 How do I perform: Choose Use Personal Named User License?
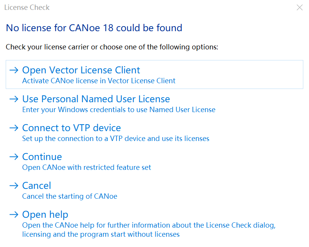pos(96,99)
